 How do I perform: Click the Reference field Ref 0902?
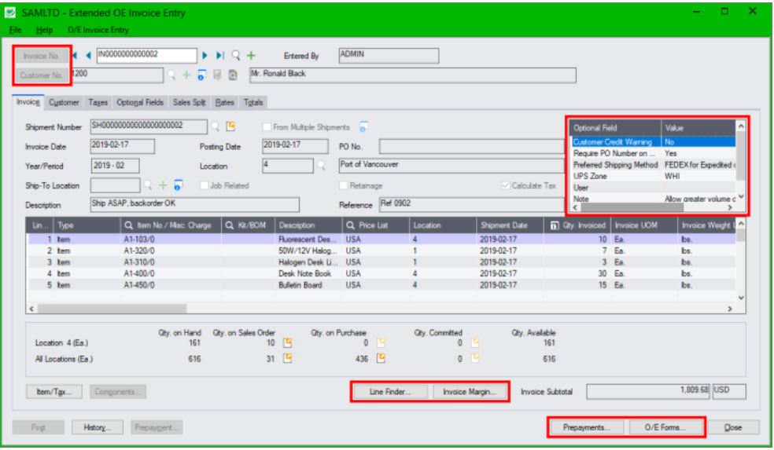click(471, 204)
